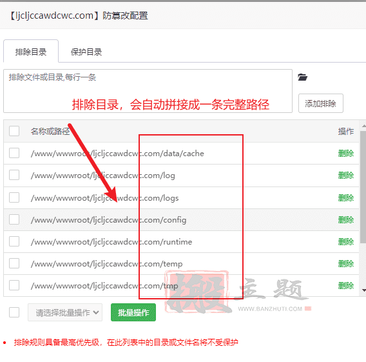This screenshot has height=362, width=366.
Task: Switch to the 保护目录 tab
Action: coord(86,52)
